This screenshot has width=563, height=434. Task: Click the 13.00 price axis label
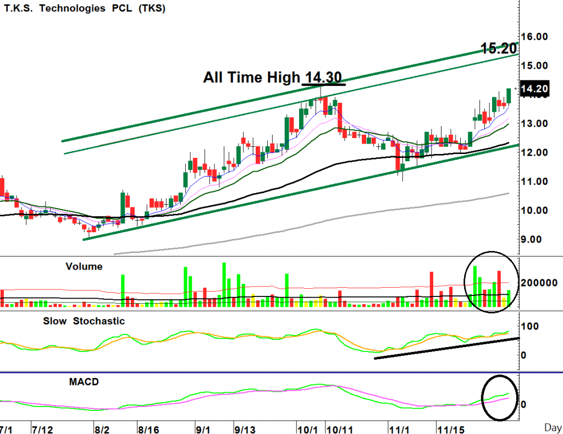[534, 124]
